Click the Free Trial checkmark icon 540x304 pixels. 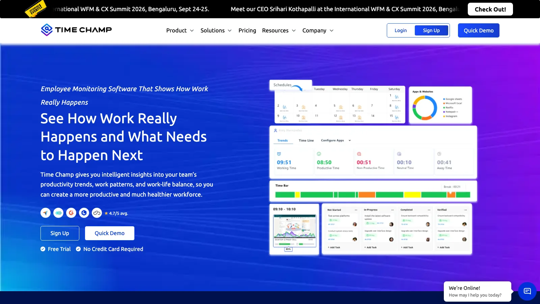pyautogui.click(x=43, y=249)
